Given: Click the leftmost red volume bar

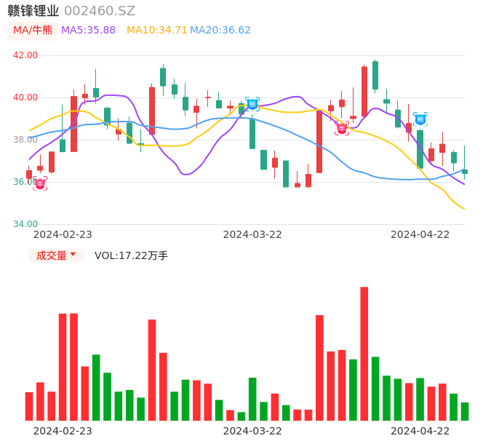Looking at the screenshot, I should 29,406.
